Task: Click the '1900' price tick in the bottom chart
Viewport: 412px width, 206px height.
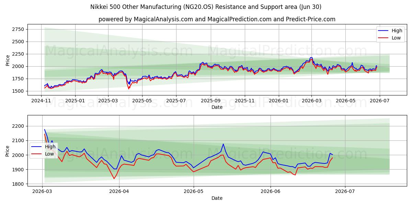Action: (19, 170)
